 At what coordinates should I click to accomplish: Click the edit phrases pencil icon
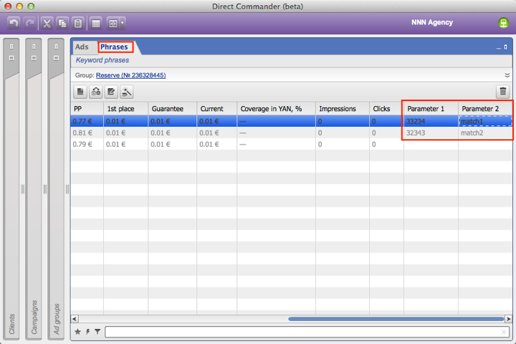point(111,92)
